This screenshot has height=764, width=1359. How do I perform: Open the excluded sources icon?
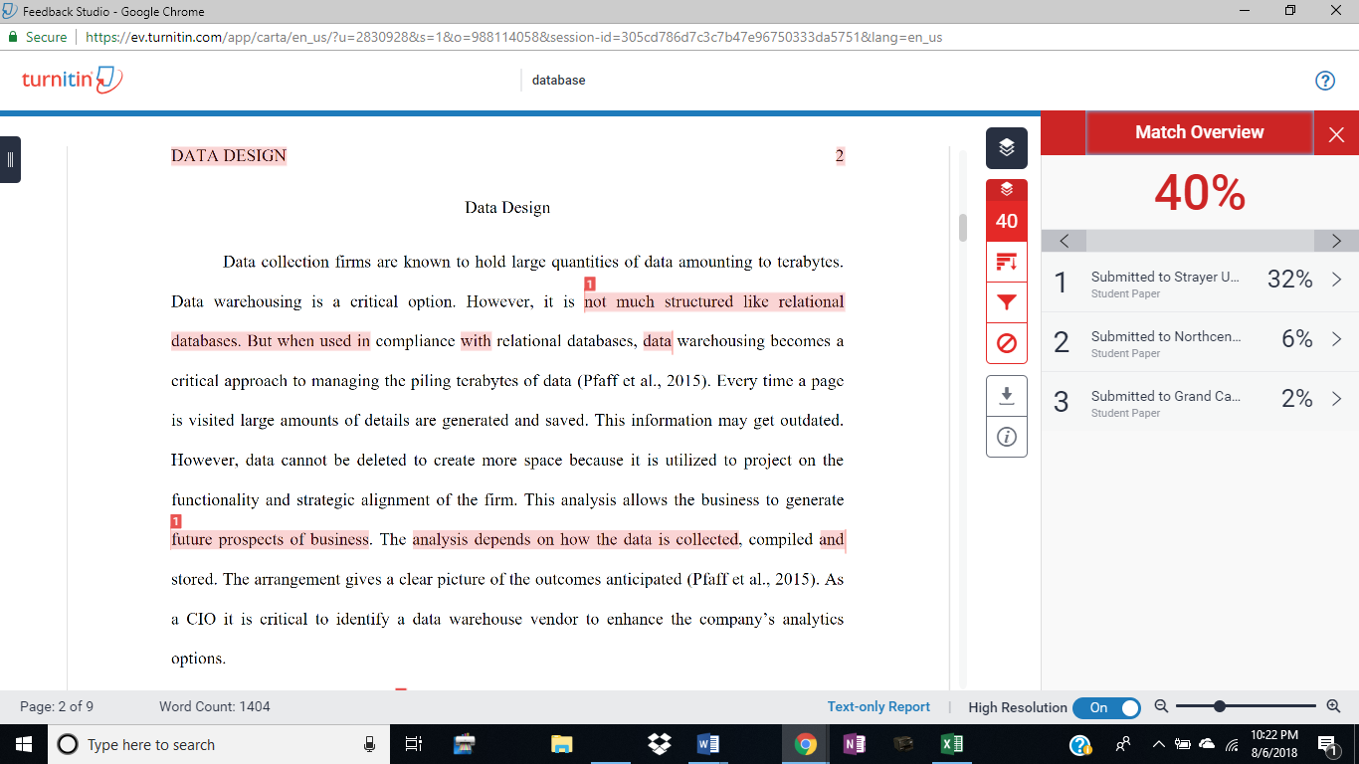[x=1007, y=343]
